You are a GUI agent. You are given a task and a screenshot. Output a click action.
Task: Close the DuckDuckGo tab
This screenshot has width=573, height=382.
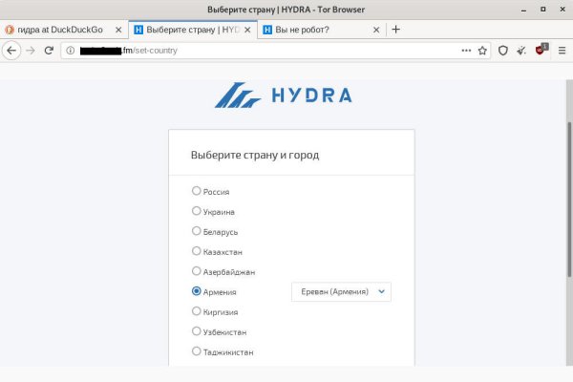(x=118, y=30)
